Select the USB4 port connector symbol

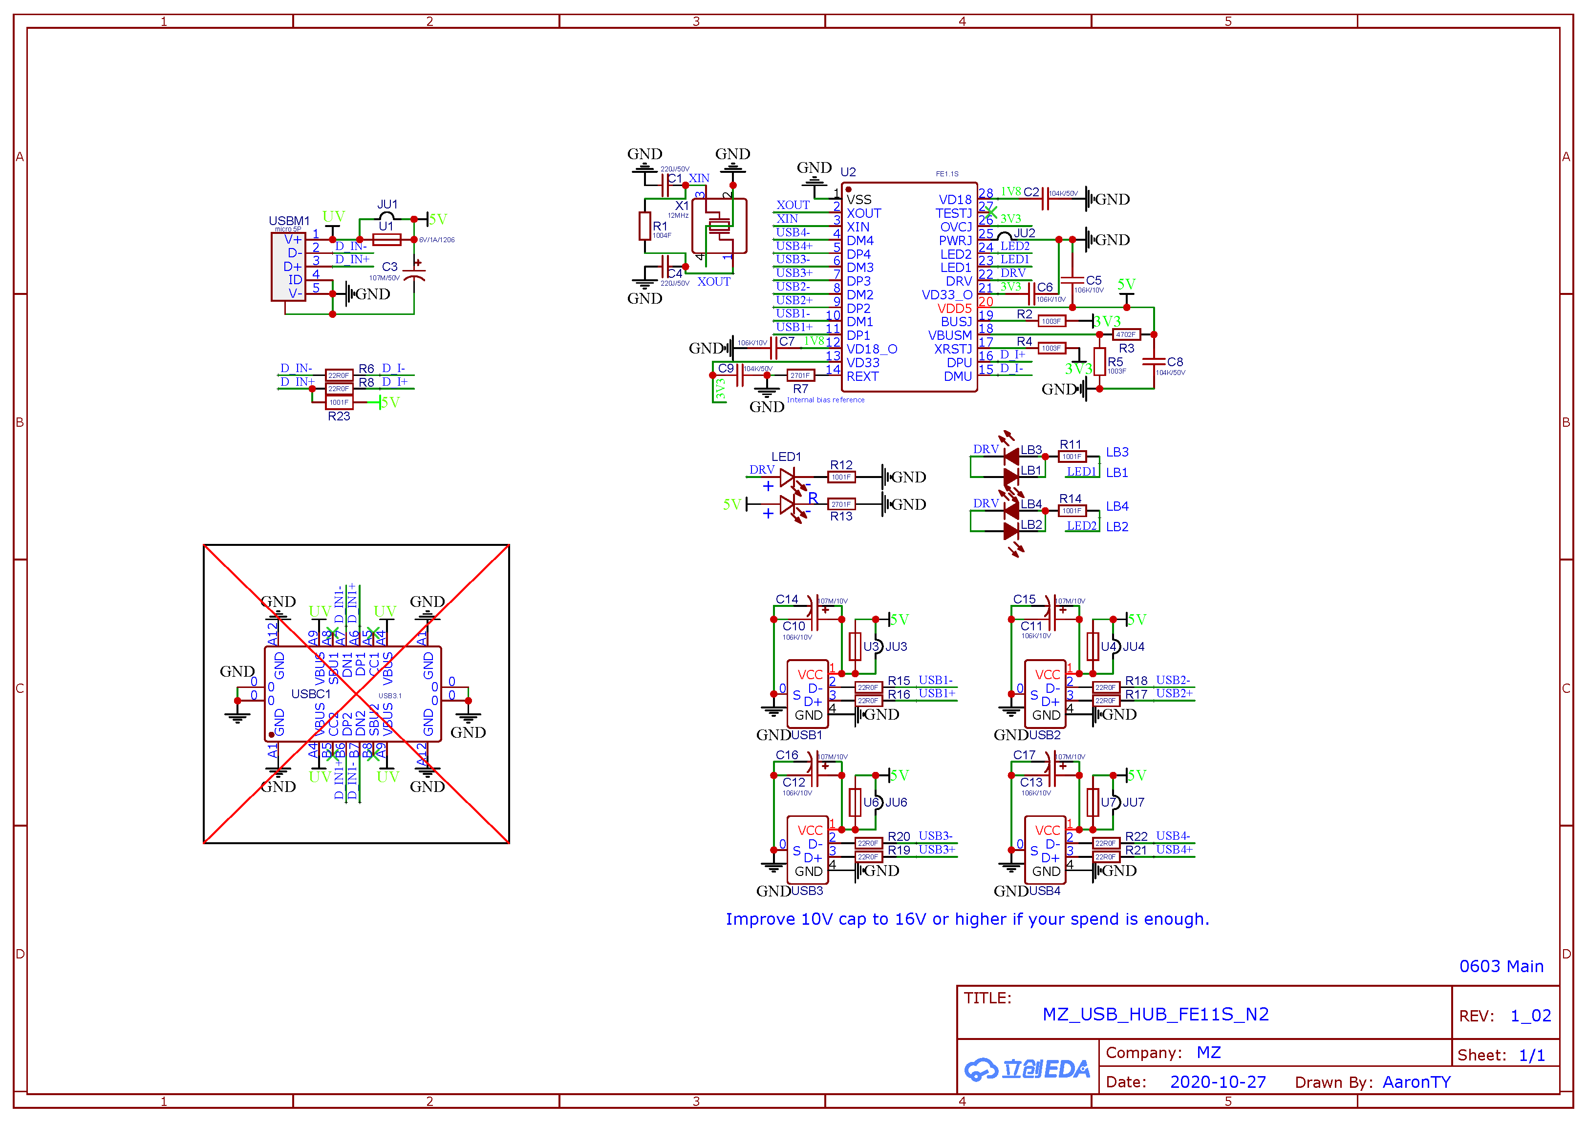(1045, 850)
